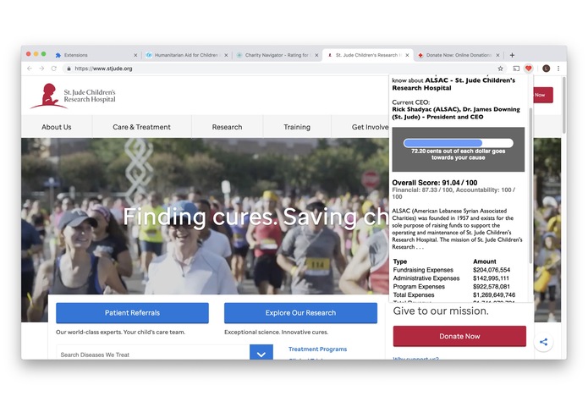Click the padlock site info icon

click(69, 69)
